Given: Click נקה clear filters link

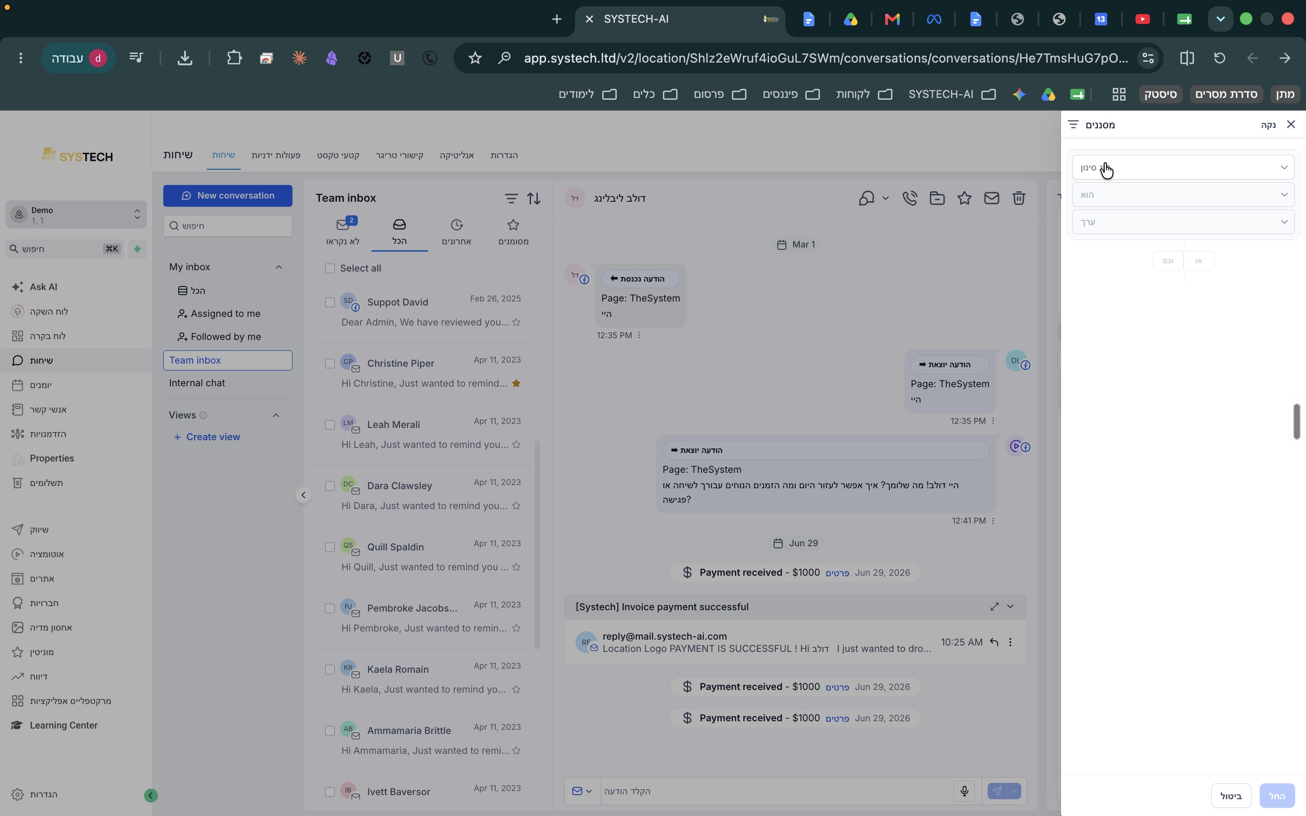Looking at the screenshot, I should coord(1268,125).
